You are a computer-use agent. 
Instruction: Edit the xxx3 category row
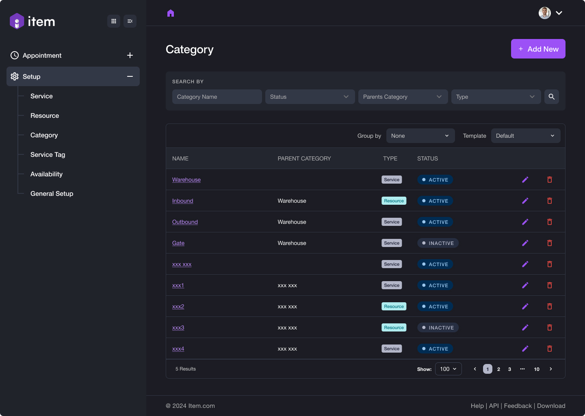click(525, 327)
